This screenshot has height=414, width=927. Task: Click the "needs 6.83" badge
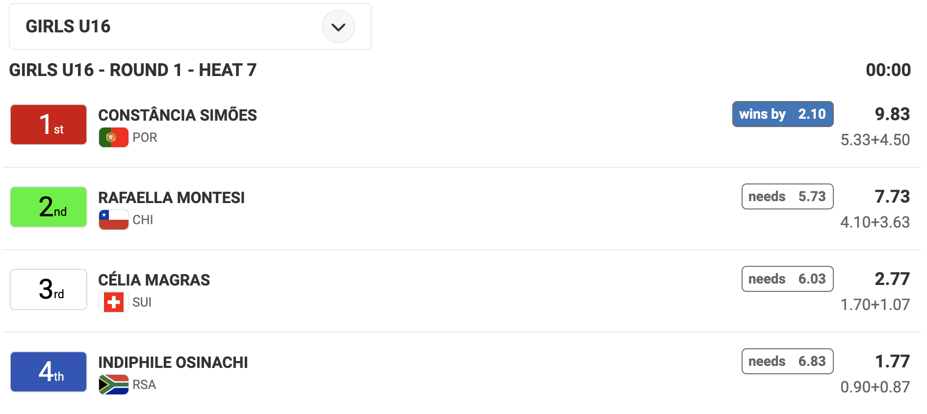pos(787,362)
